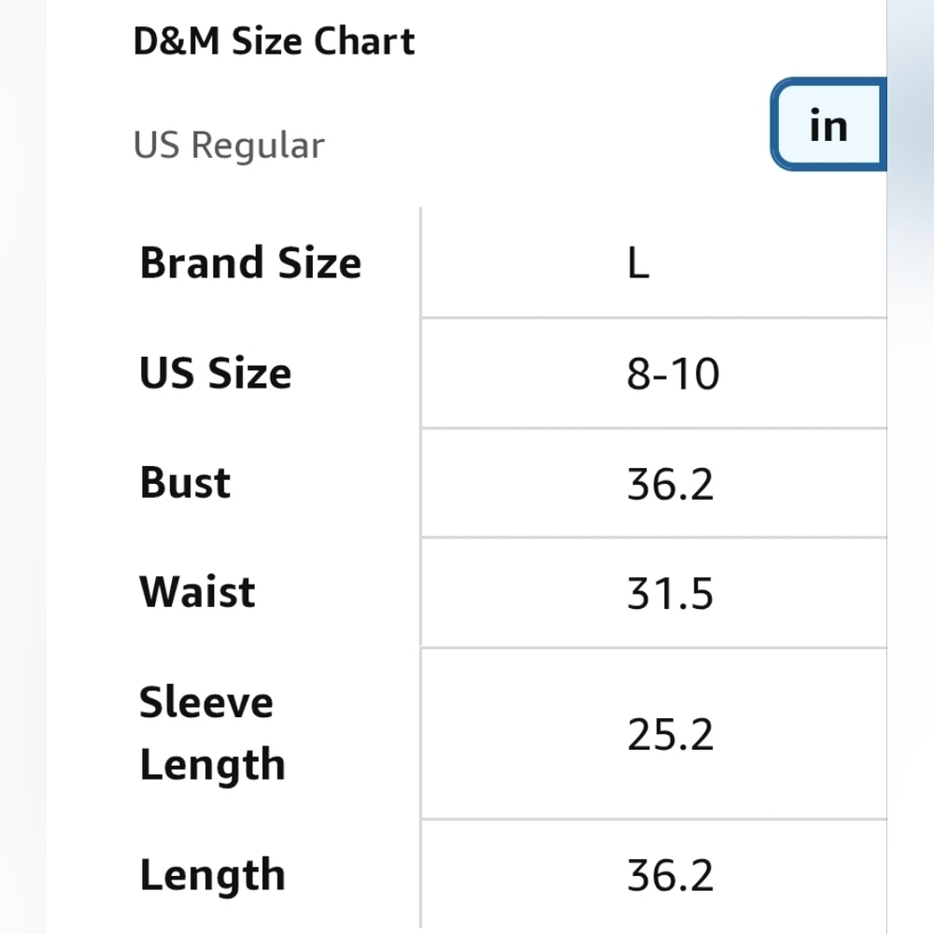Click the vertical divider beside Brand Size
The image size is (934, 934).
(x=421, y=262)
